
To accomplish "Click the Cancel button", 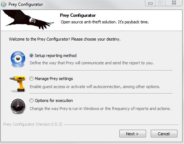I will [164, 134].
